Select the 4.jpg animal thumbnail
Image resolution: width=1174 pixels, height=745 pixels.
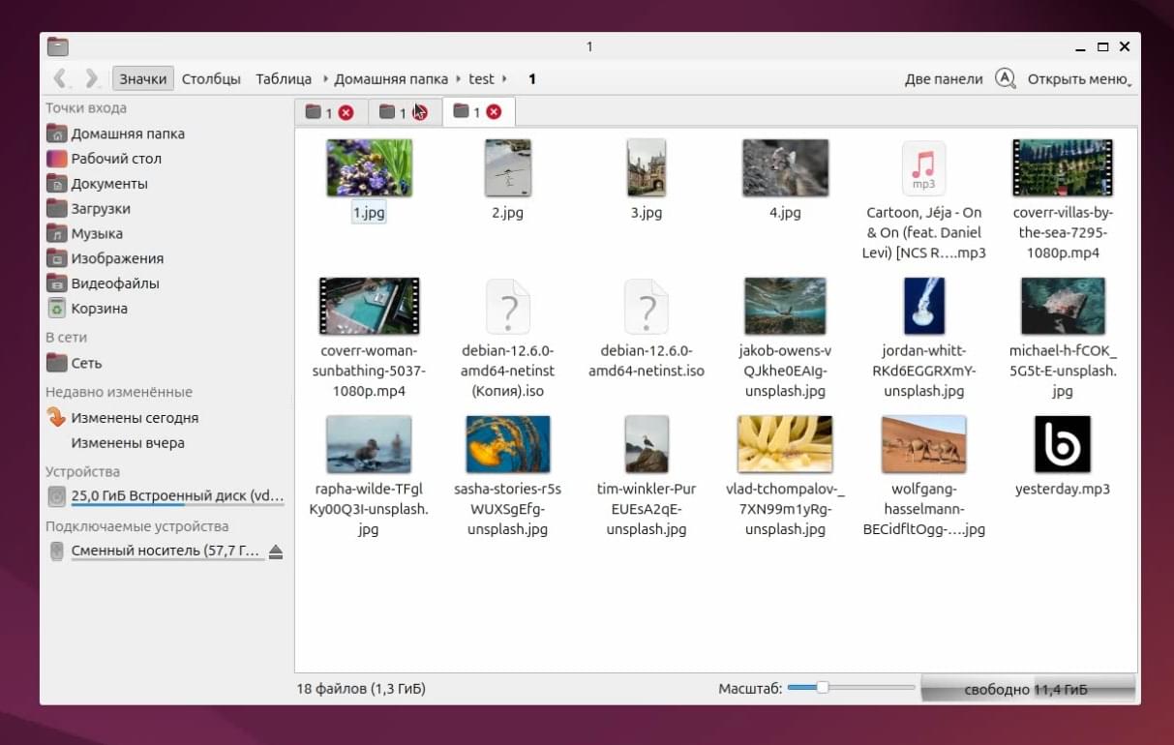(785, 167)
